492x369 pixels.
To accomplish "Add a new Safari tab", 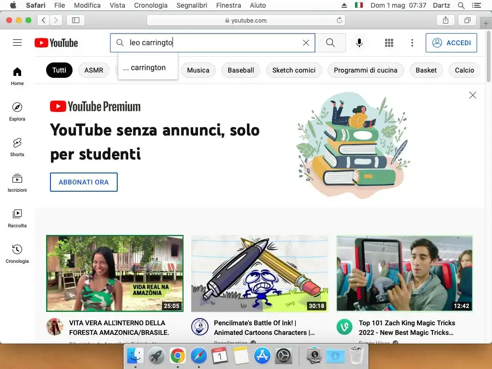I will coord(485,23).
